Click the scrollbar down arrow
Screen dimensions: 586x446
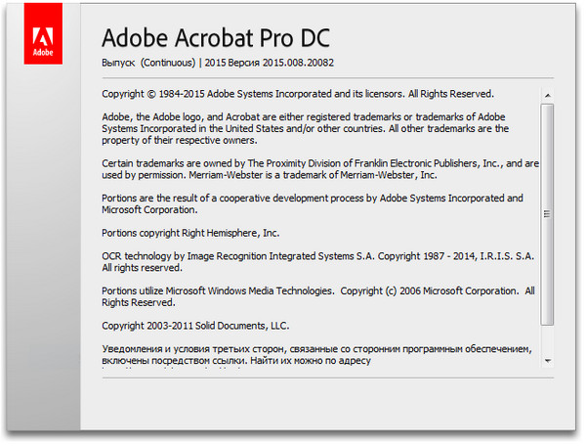pos(548,361)
